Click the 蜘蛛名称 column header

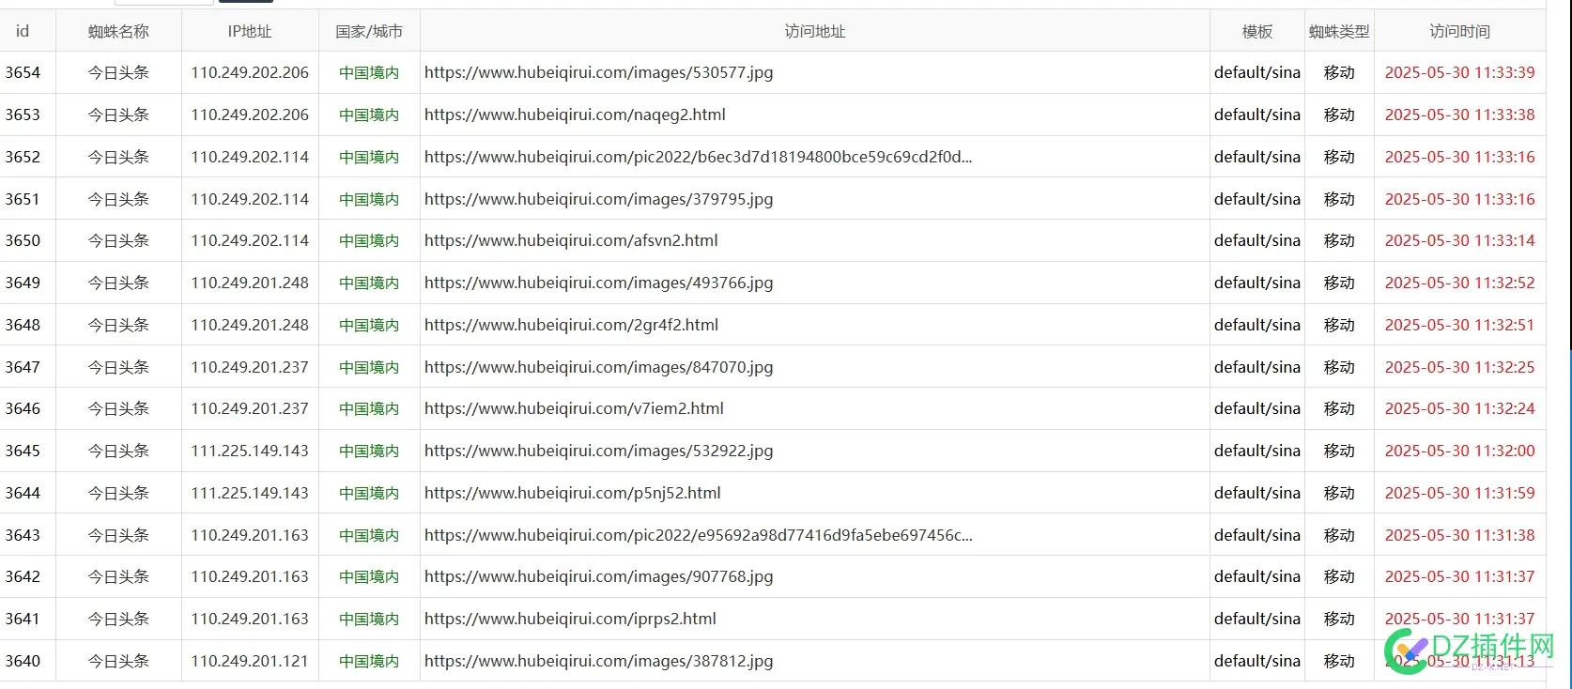118,31
